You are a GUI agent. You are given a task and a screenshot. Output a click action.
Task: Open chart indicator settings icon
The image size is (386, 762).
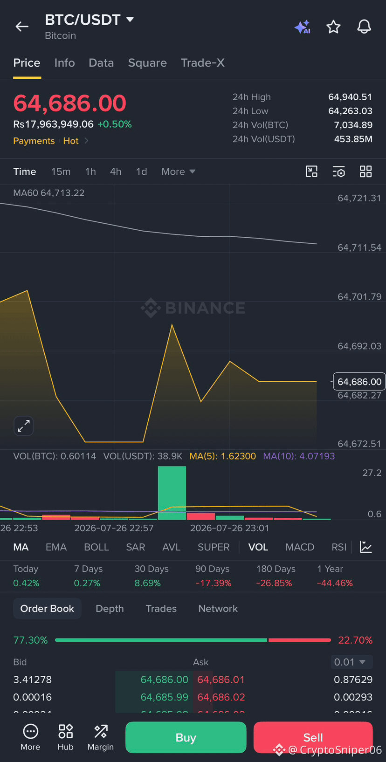tap(339, 172)
